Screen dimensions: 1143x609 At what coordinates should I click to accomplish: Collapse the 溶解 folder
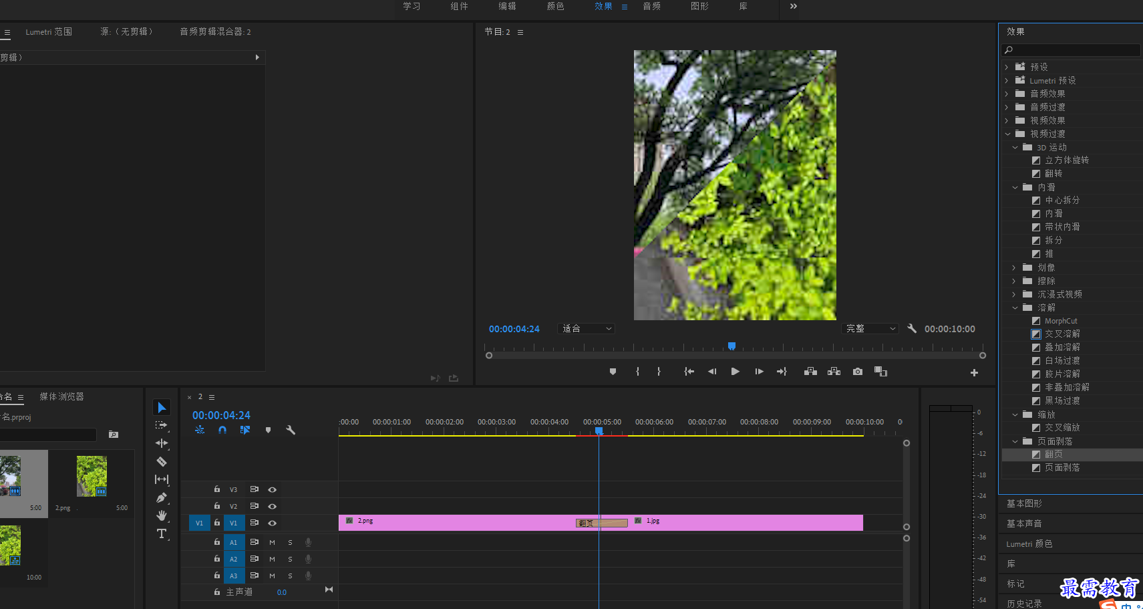point(1015,308)
